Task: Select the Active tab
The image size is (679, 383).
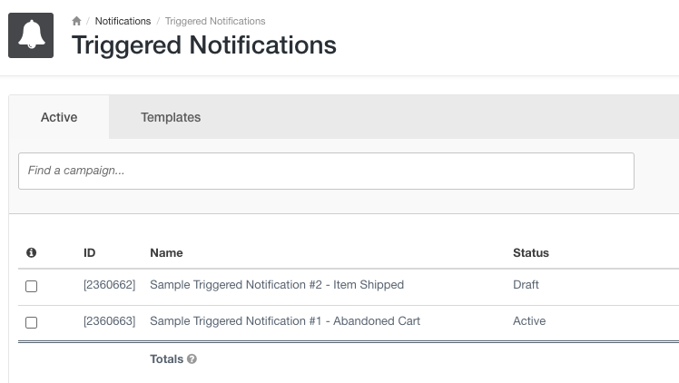Action: (x=59, y=117)
